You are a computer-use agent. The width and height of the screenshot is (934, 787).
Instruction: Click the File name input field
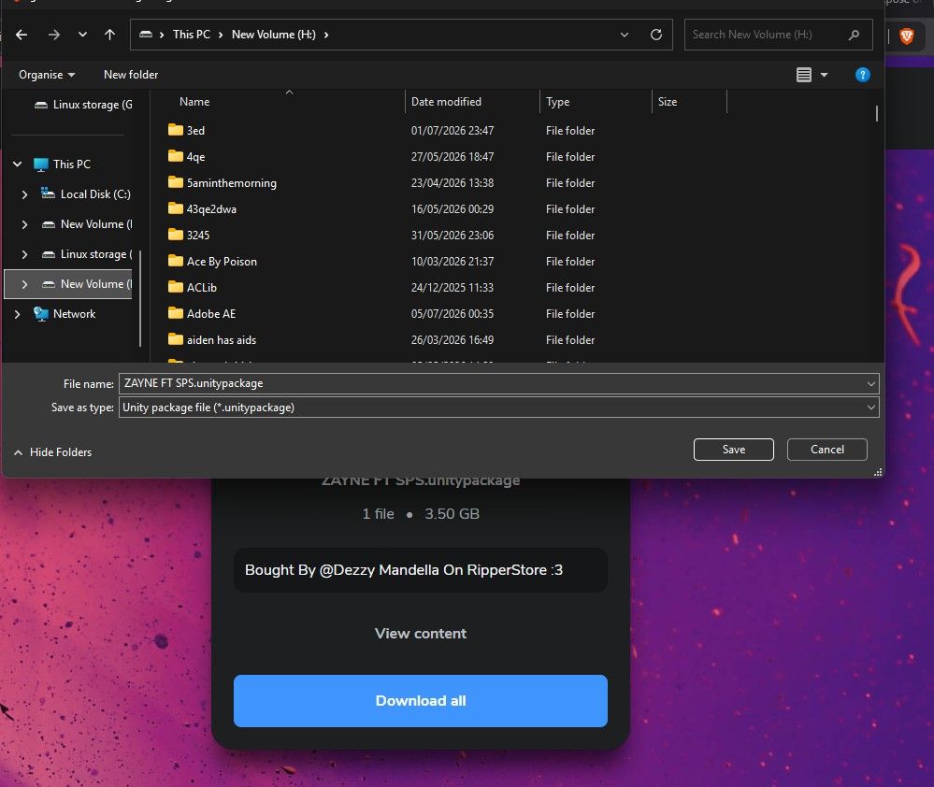coord(492,383)
